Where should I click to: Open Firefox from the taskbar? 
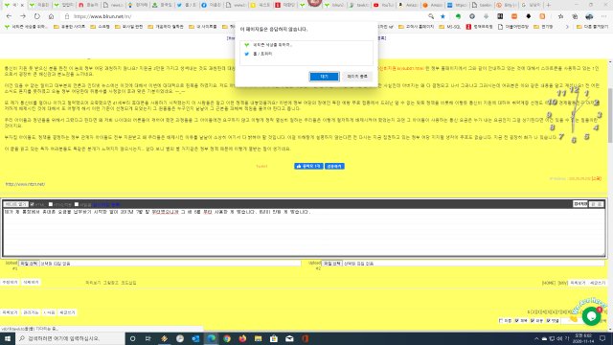[242, 338]
